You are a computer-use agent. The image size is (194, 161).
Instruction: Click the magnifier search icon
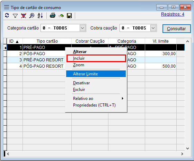point(32,16)
